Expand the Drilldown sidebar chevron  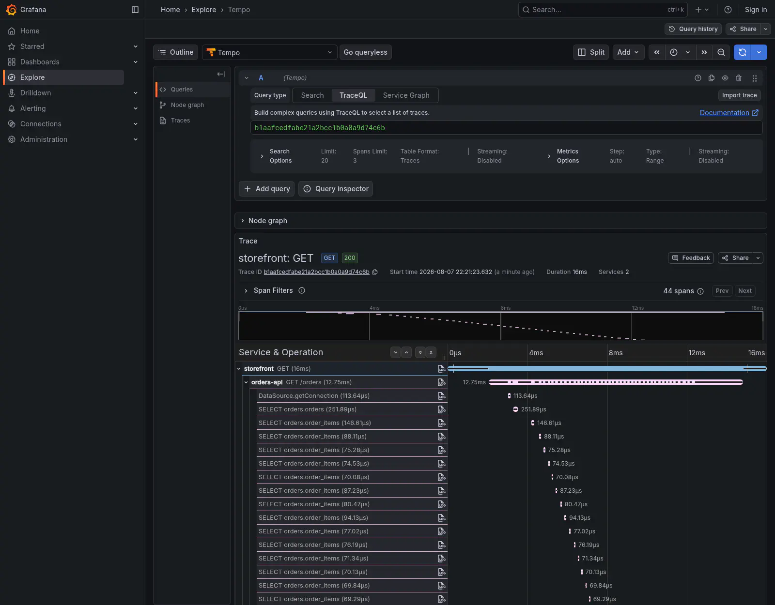tap(136, 93)
